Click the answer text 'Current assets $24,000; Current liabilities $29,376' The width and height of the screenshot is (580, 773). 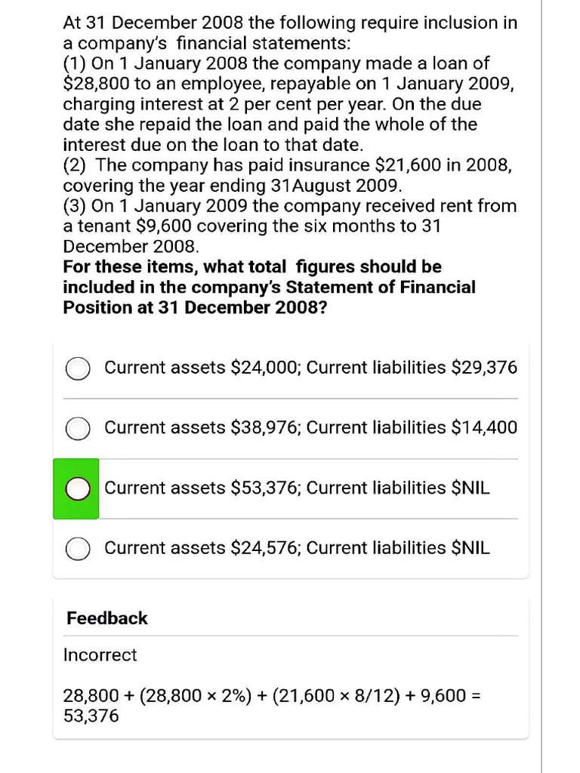click(x=310, y=368)
